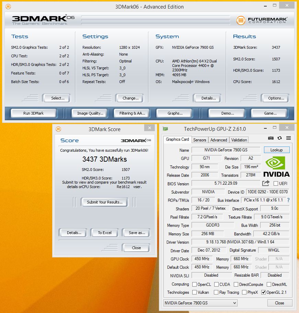299x313 pixels.
Task: Take a GPU-Z screenshot with camera icon
Action: point(271,138)
